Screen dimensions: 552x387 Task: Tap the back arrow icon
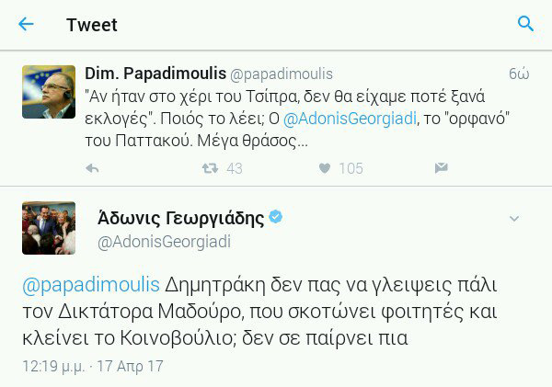[26, 24]
